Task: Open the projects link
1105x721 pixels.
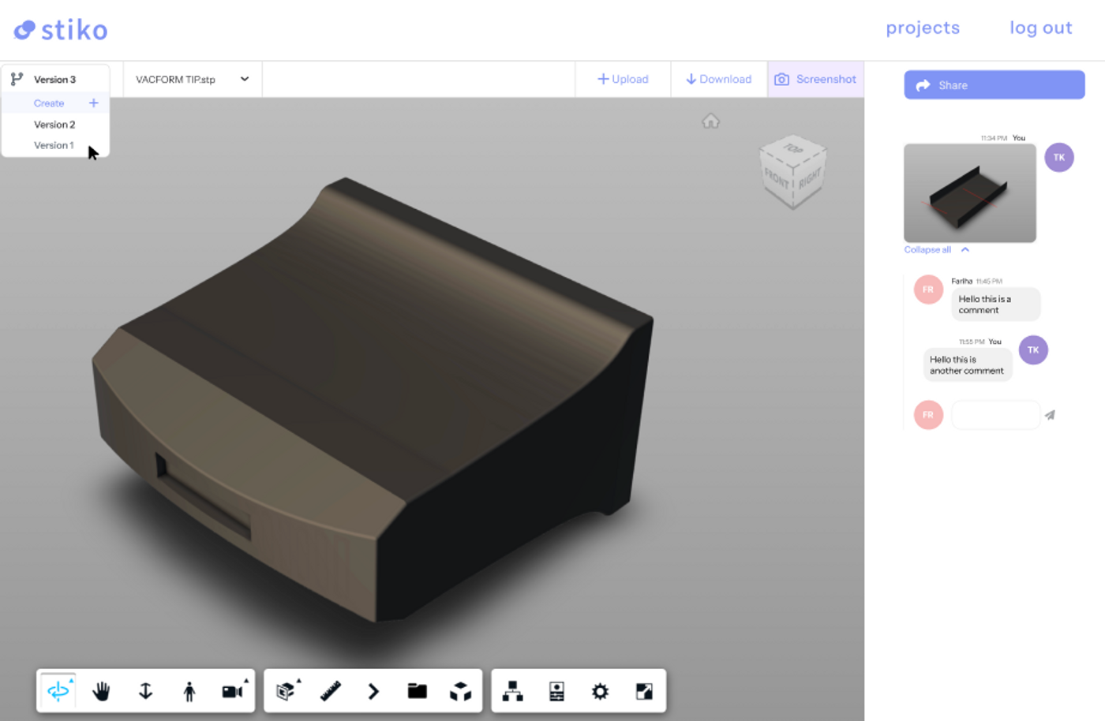Action: pos(923,28)
